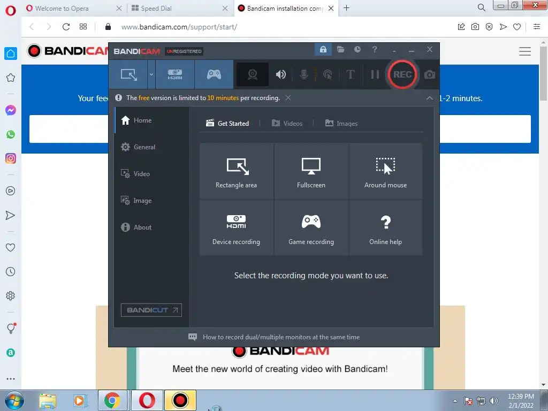Click the lock icon in Bandicam title bar
This screenshot has width=548, height=411.
tap(323, 49)
